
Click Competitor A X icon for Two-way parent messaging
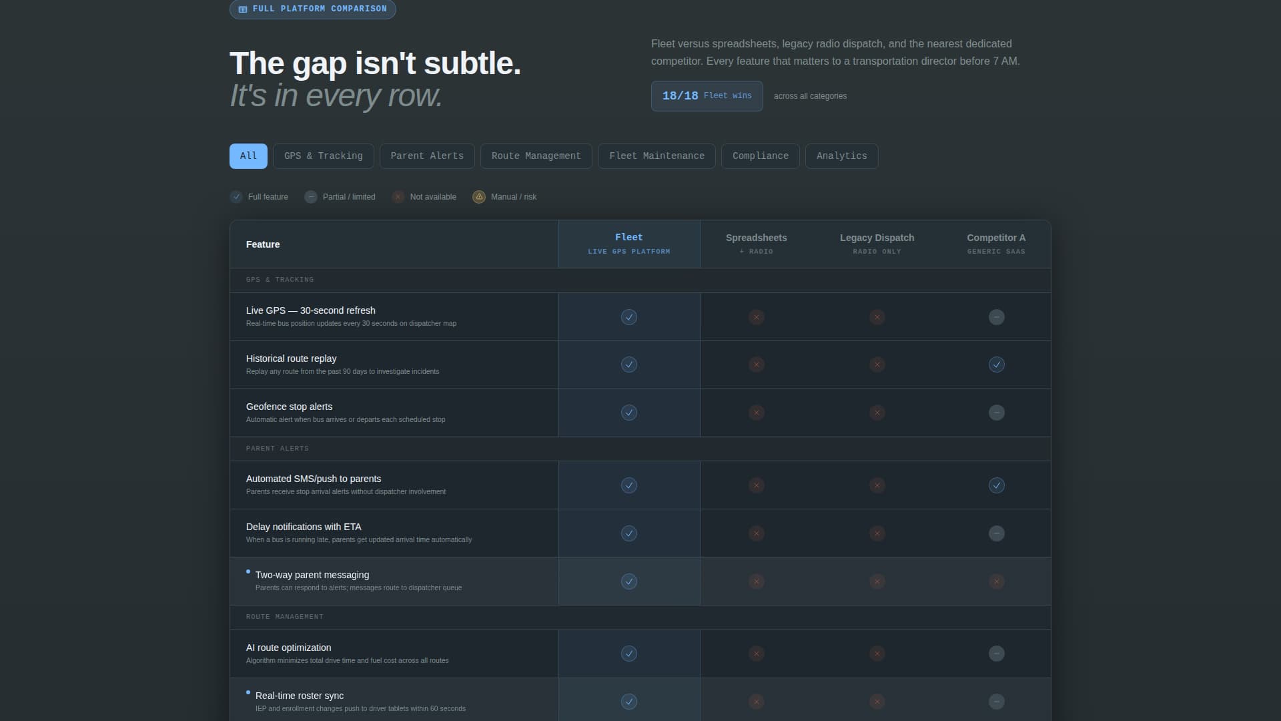(997, 581)
